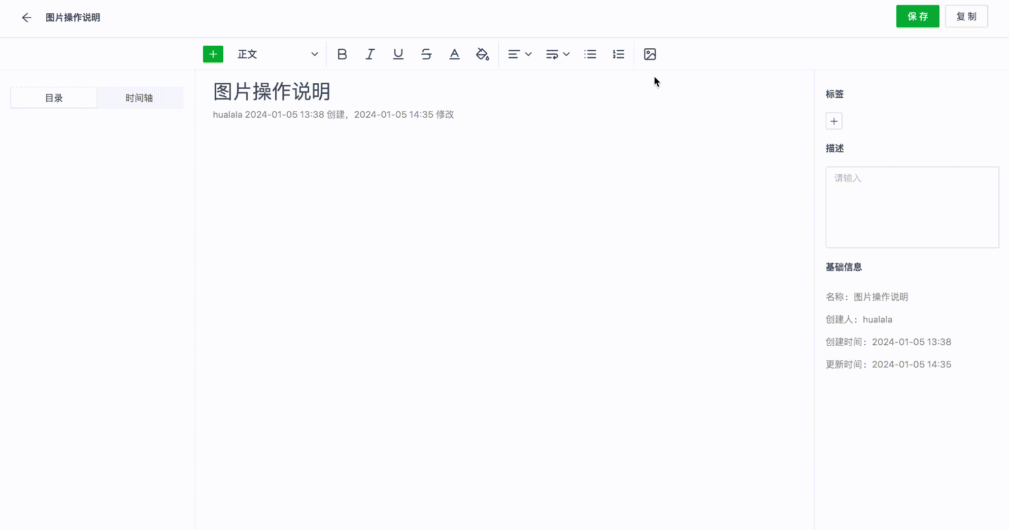Insert an image from toolbar
Screen dimensions: 1009x530
pos(650,54)
